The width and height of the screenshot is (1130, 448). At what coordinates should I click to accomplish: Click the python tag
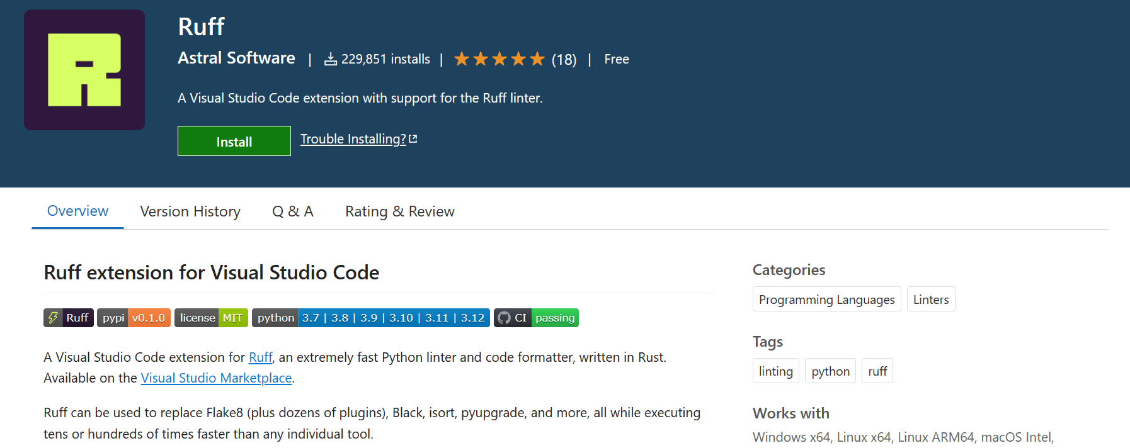click(830, 371)
